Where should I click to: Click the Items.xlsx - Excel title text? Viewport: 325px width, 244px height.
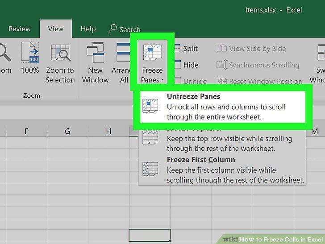pos(273,10)
